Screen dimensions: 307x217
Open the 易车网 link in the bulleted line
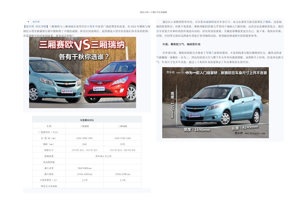(x=36, y=22)
